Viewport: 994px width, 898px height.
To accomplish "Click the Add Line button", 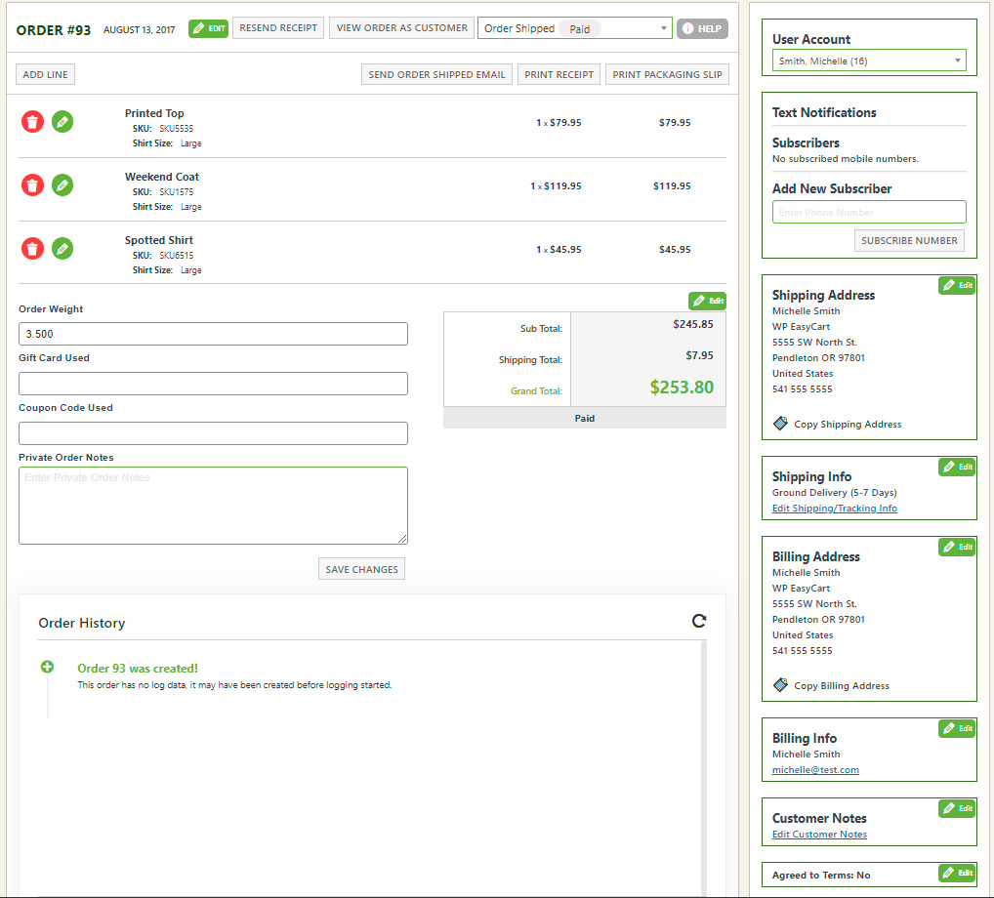I will (x=45, y=74).
